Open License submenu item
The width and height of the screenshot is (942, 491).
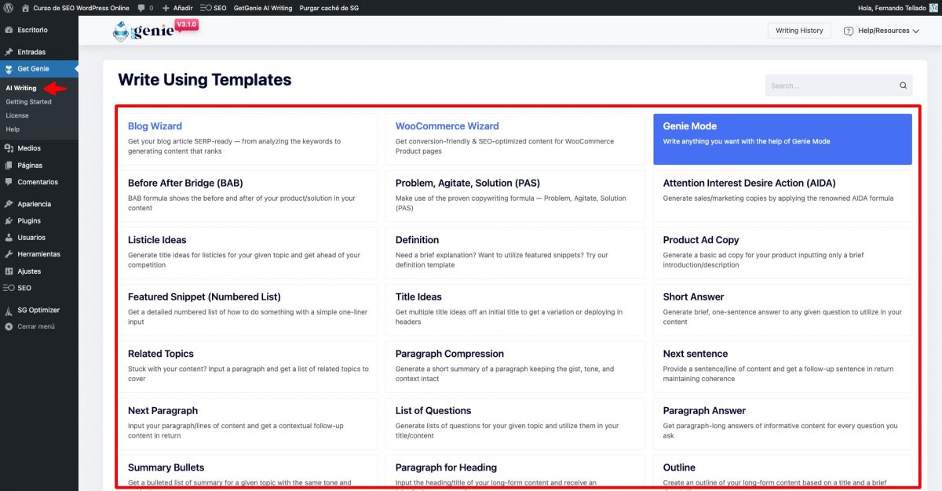pos(17,115)
